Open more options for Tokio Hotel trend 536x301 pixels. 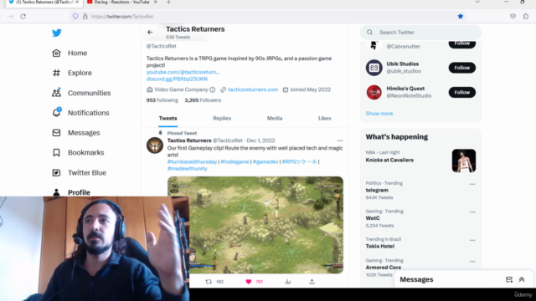point(472,240)
